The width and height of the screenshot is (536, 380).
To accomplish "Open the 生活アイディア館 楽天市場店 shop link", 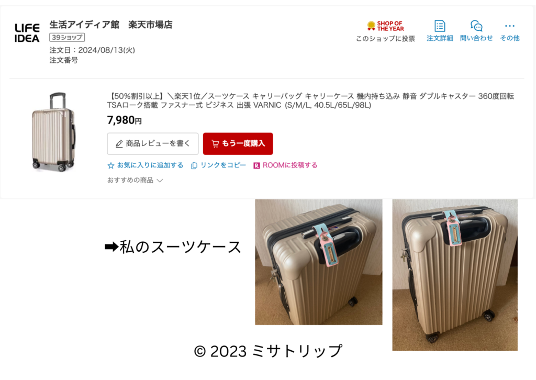I will (111, 25).
